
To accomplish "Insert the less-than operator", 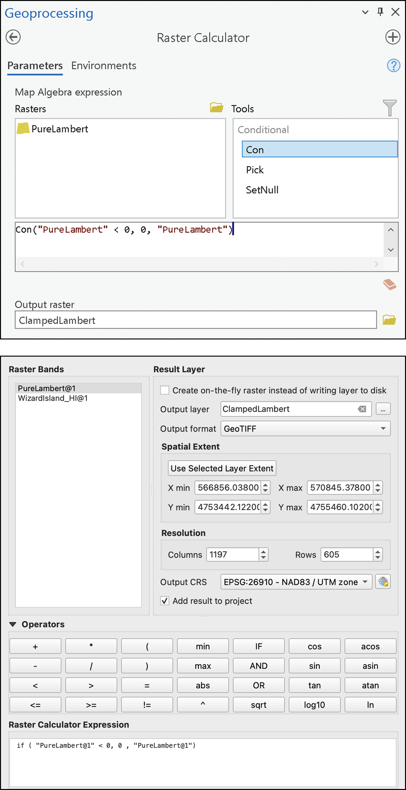I will point(35,685).
